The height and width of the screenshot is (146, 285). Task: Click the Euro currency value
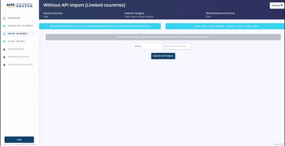[x=209, y=17]
